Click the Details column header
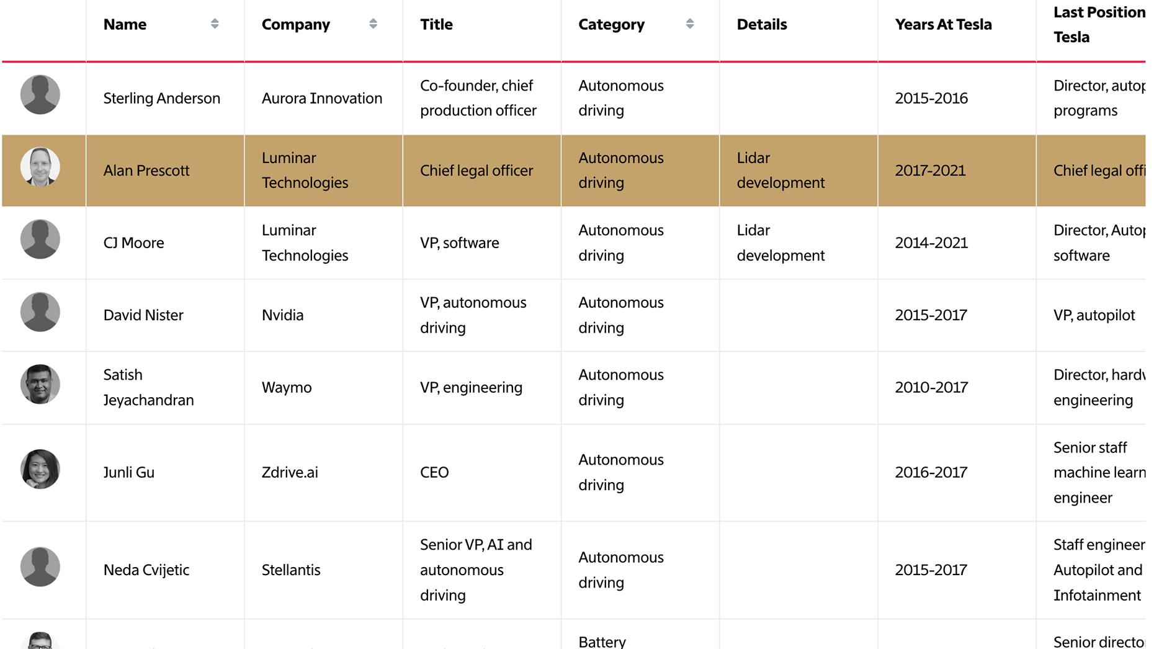This screenshot has width=1154, height=649. 761,25
